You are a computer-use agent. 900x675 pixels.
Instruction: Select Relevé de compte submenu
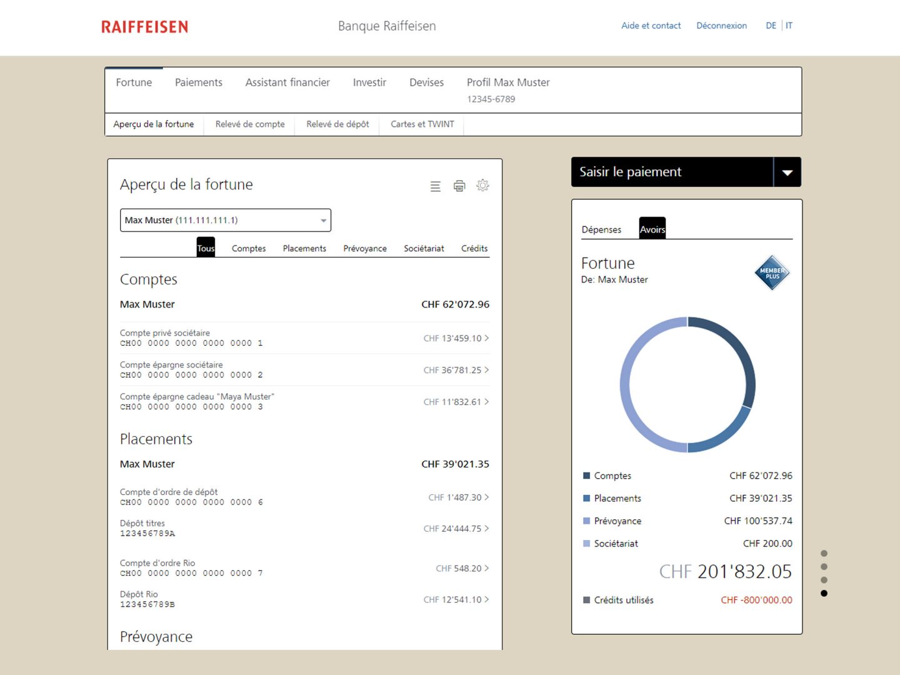(x=250, y=124)
